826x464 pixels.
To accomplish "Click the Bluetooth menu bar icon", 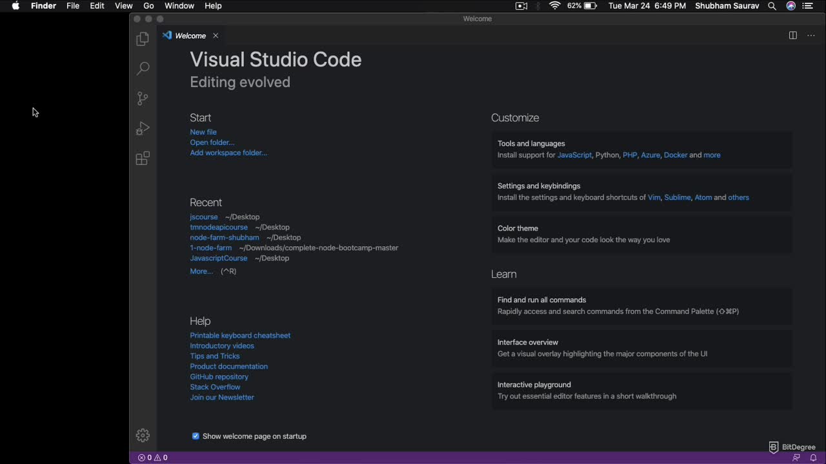I will [x=539, y=6].
